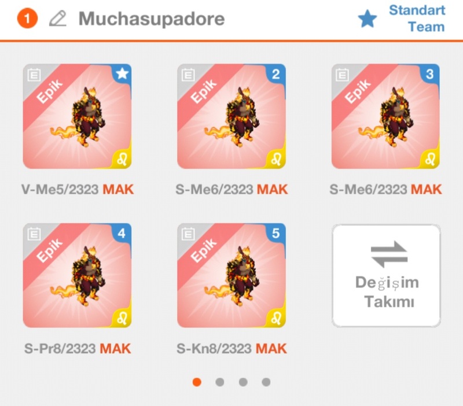This screenshot has height=406, width=463.
Task: Click the Değişim Takımı swap button
Action: tap(386, 276)
